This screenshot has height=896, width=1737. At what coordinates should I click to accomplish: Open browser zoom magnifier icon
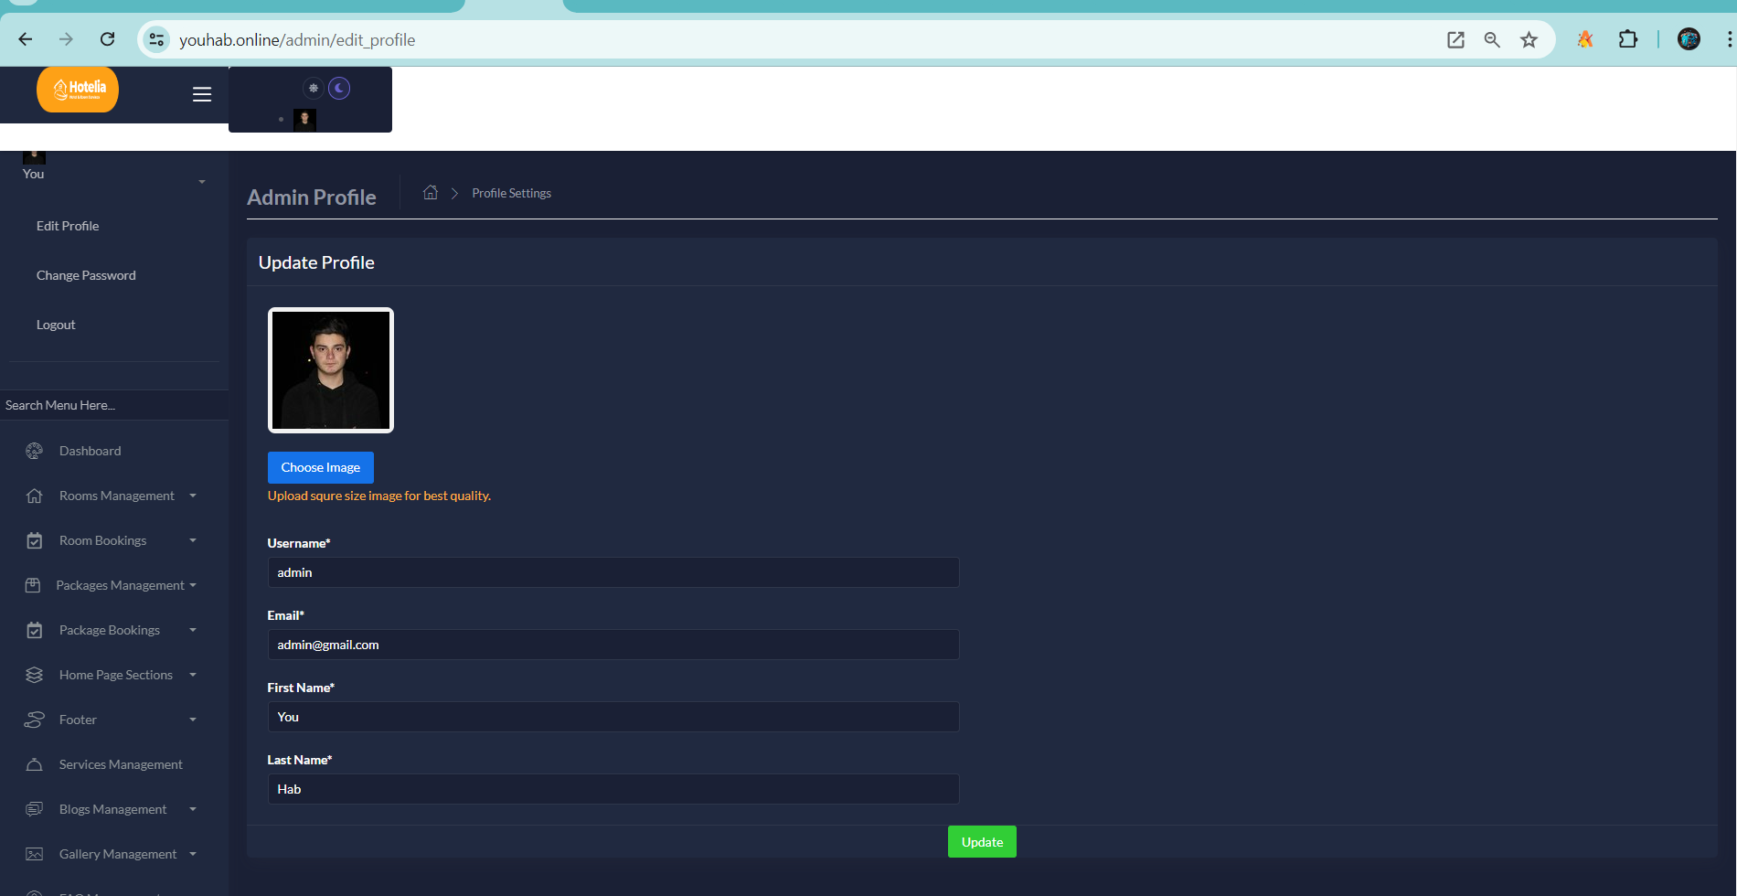[x=1492, y=39]
